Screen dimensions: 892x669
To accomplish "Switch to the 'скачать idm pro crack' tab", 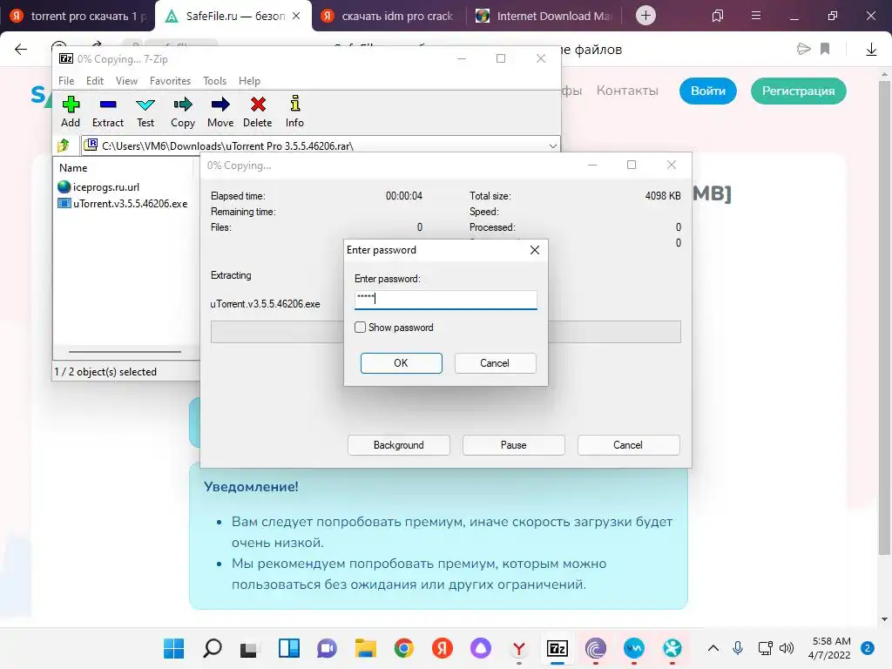I will (389, 16).
